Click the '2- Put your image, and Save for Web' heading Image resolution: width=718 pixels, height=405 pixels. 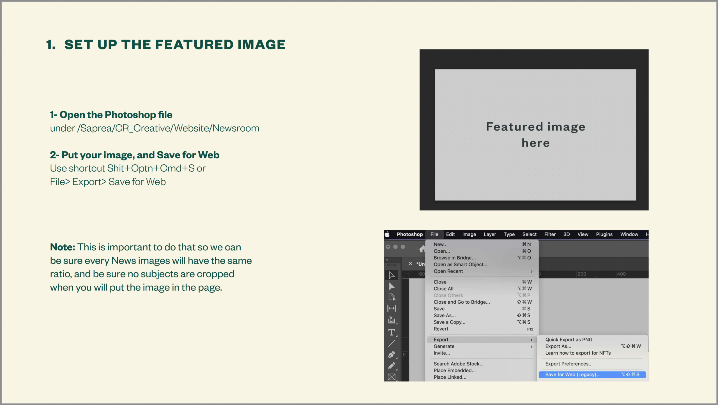coord(135,155)
